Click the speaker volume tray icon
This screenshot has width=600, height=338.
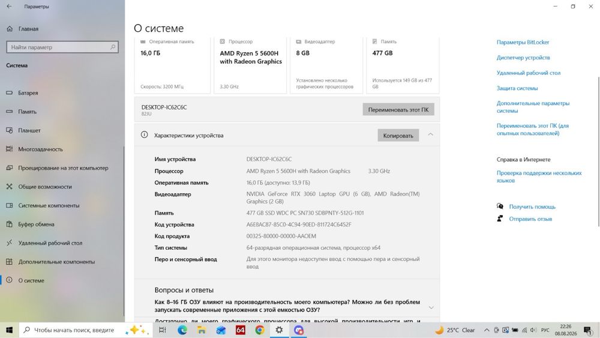click(533, 330)
